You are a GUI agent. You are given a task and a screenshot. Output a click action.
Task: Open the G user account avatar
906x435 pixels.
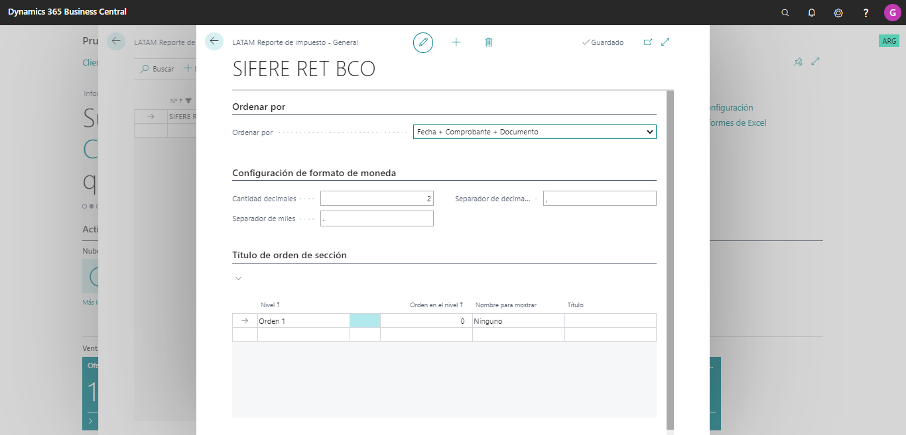[892, 13]
